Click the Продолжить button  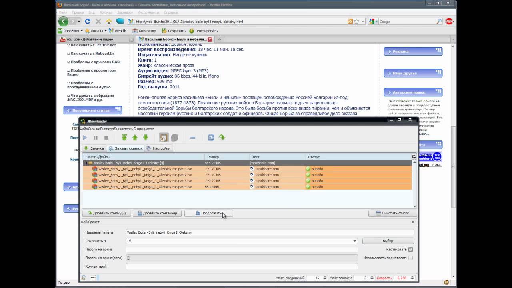tap(208, 213)
